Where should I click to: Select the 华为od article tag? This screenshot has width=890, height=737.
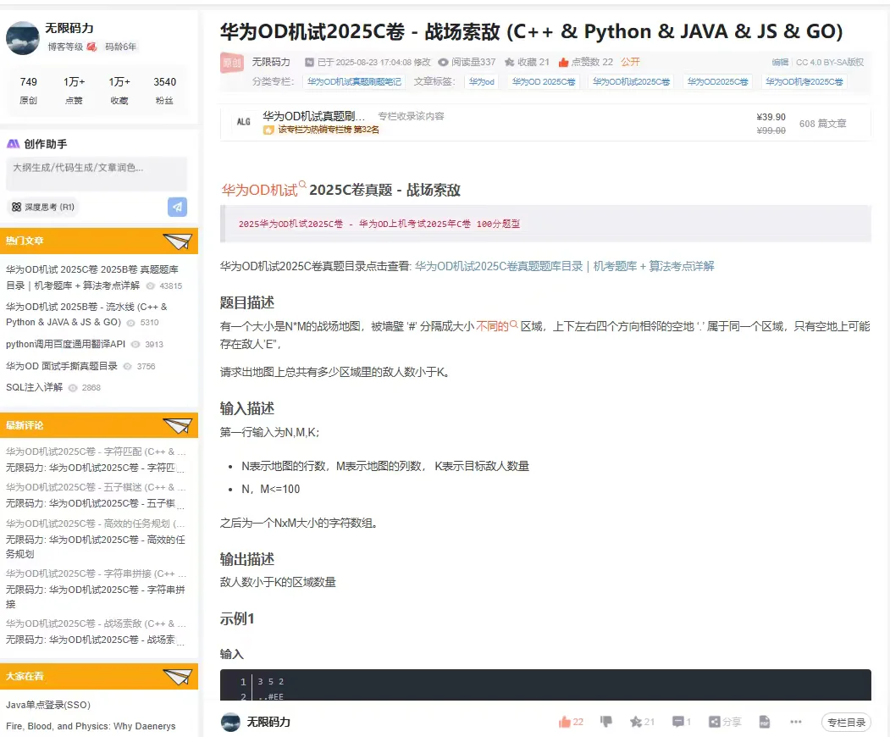click(x=481, y=82)
